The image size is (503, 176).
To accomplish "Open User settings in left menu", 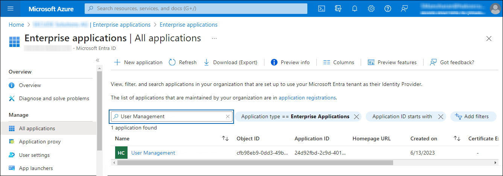I will tap(34, 155).
